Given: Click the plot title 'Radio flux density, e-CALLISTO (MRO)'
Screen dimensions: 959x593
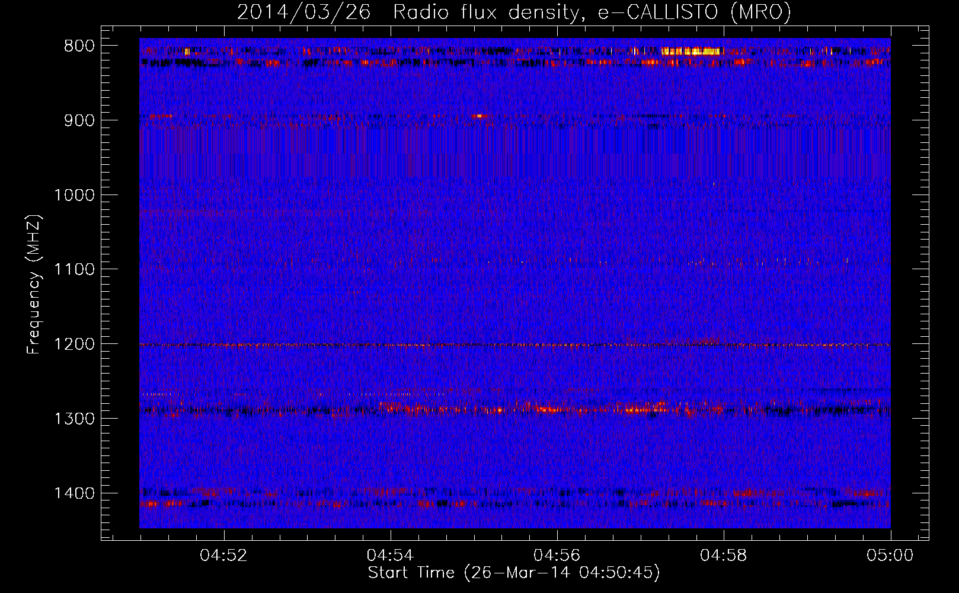Looking at the screenshot, I should tap(592, 12).
